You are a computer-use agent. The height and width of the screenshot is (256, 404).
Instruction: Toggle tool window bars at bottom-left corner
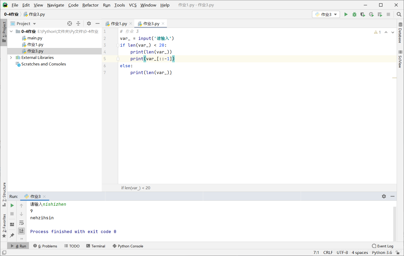[x=4, y=252]
